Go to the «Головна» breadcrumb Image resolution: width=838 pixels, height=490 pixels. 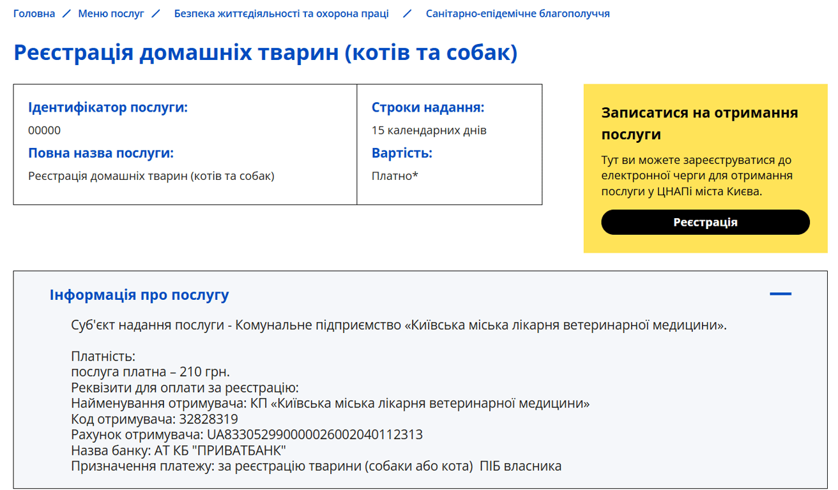34,13
